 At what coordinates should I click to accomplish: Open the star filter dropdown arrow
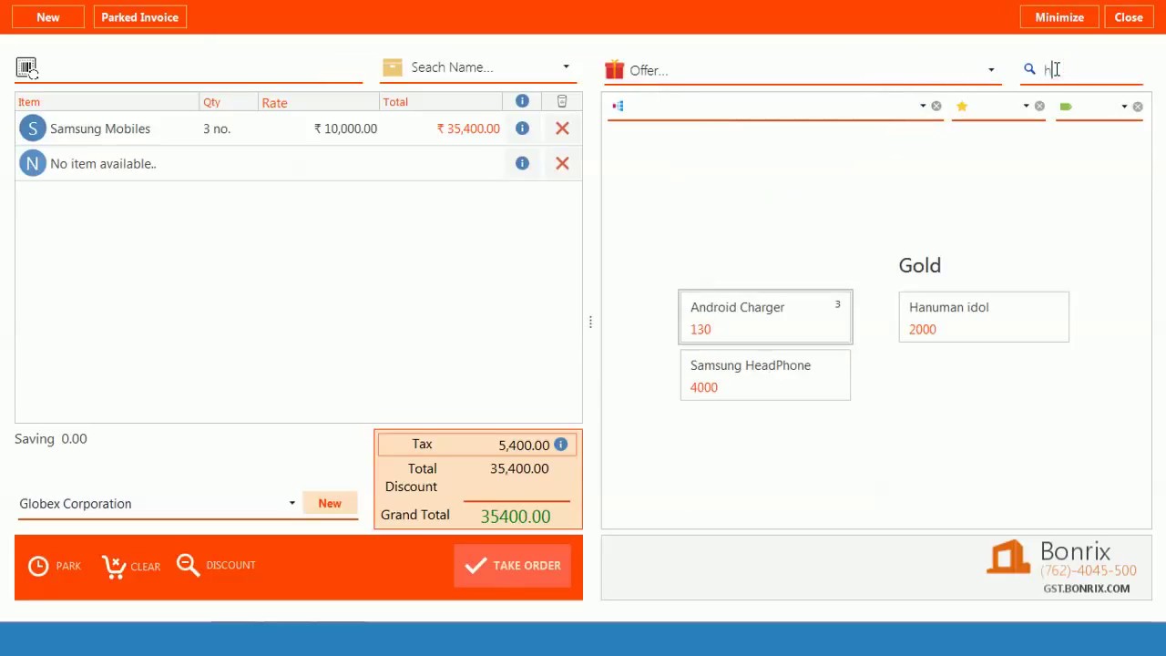tap(1026, 107)
